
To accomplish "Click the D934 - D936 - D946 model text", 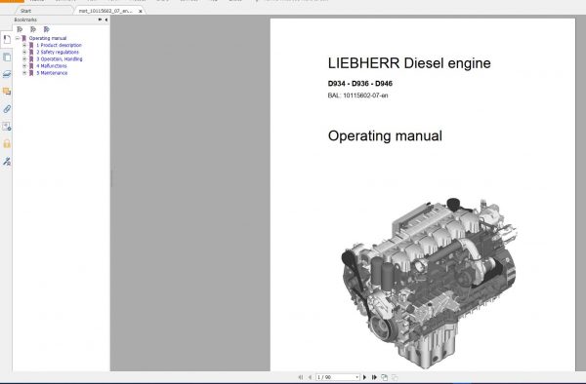I will (x=360, y=84).
